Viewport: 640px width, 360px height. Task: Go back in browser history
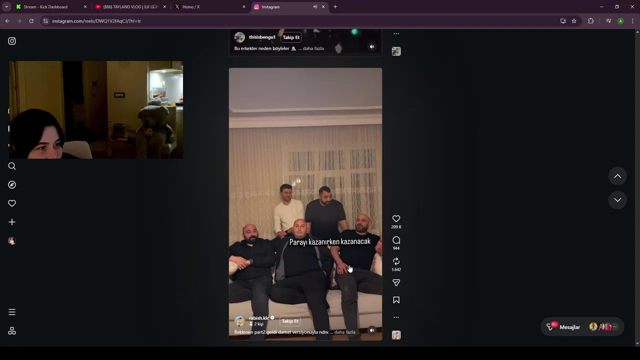click(x=7, y=21)
